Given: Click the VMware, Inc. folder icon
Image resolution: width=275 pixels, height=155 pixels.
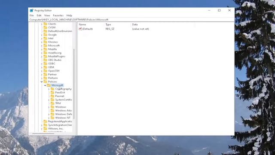Looking at the screenshot, I should [x=46, y=129].
